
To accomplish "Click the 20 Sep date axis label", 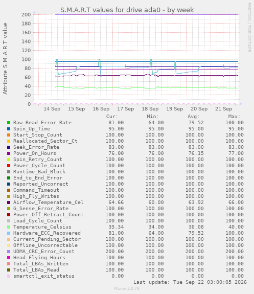I will tap(199, 109).
